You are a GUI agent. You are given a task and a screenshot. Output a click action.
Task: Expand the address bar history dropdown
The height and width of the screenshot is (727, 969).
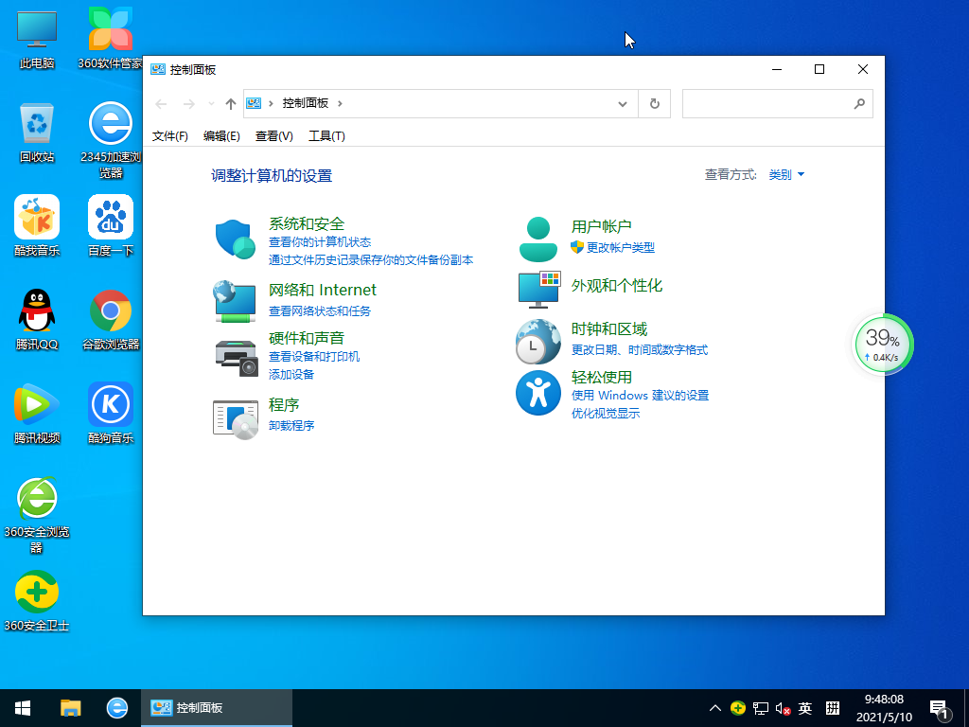[622, 103]
